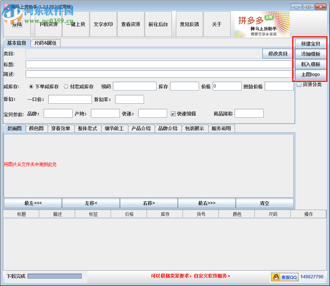The image size is (330, 286).
Task: Click the 客服QQ contact icon
Action: point(284,277)
